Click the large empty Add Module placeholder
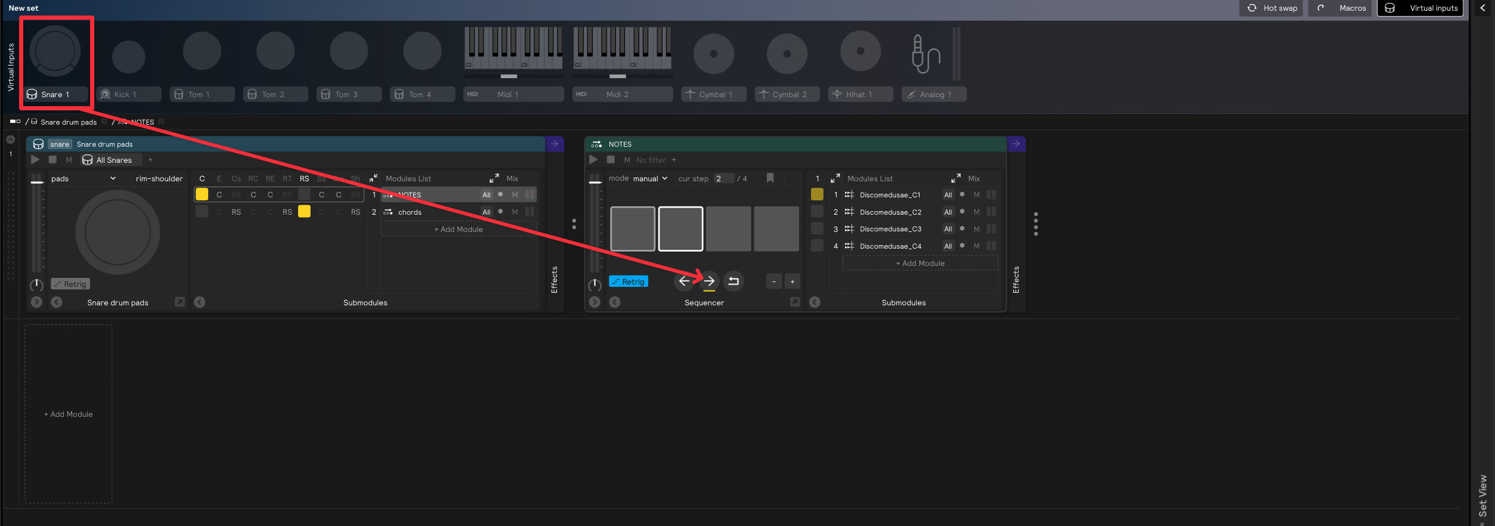The height and width of the screenshot is (526, 1495). (69, 414)
